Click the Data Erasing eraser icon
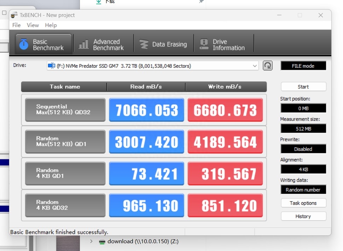 coord(144,44)
